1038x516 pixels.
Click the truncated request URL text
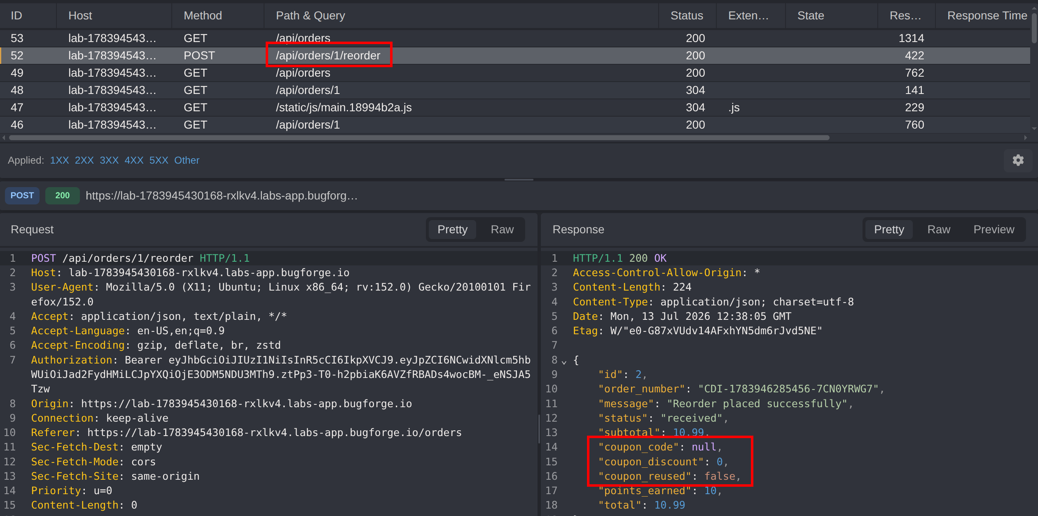[x=222, y=195]
